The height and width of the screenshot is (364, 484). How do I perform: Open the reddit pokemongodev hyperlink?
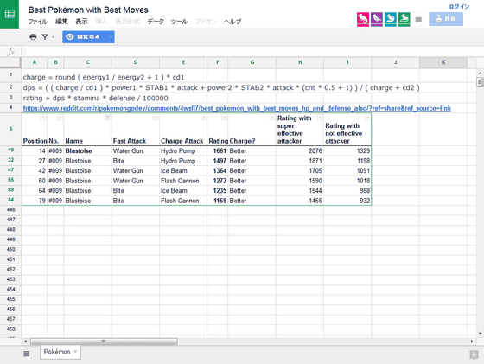[237, 108]
